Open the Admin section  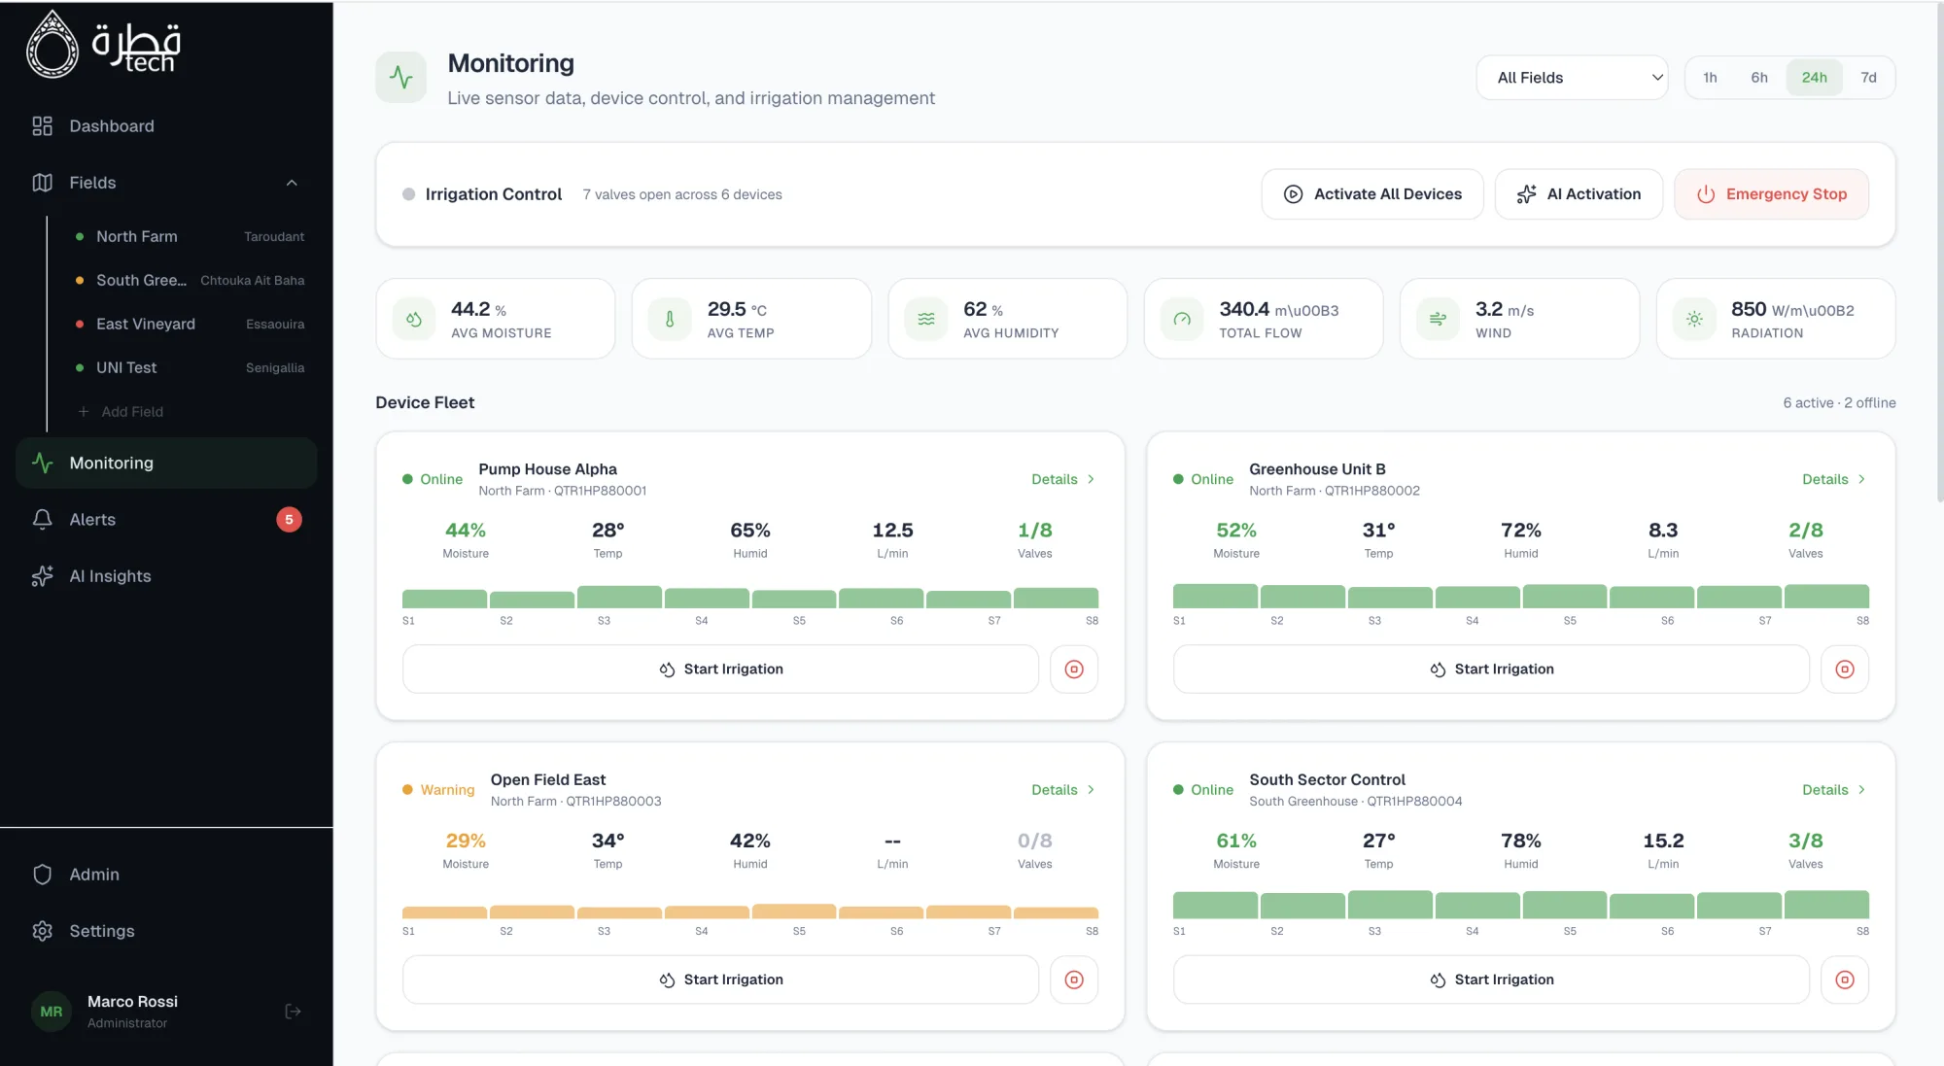tap(166, 875)
